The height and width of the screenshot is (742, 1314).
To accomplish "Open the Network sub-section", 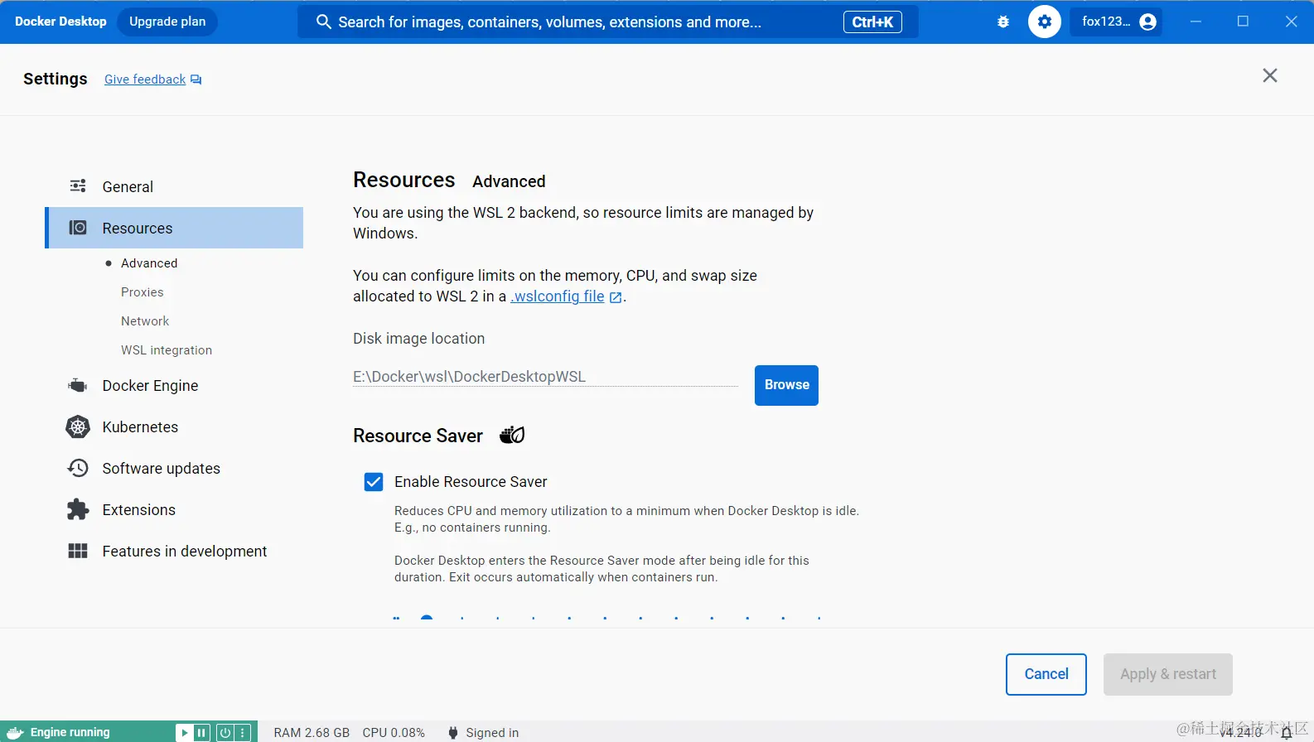I will tap(145, 321).
